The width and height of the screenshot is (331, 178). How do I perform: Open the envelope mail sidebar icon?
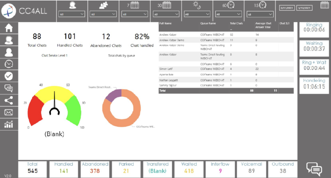coord(9,112)
